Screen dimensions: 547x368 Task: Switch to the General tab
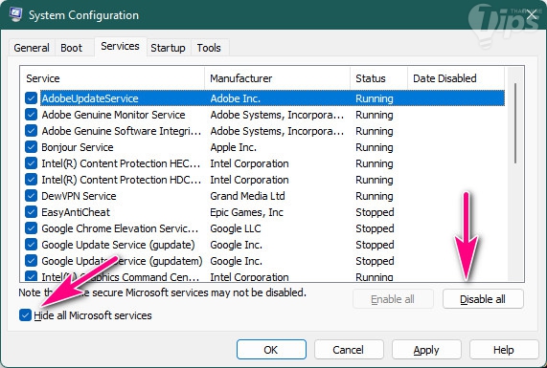32,48
